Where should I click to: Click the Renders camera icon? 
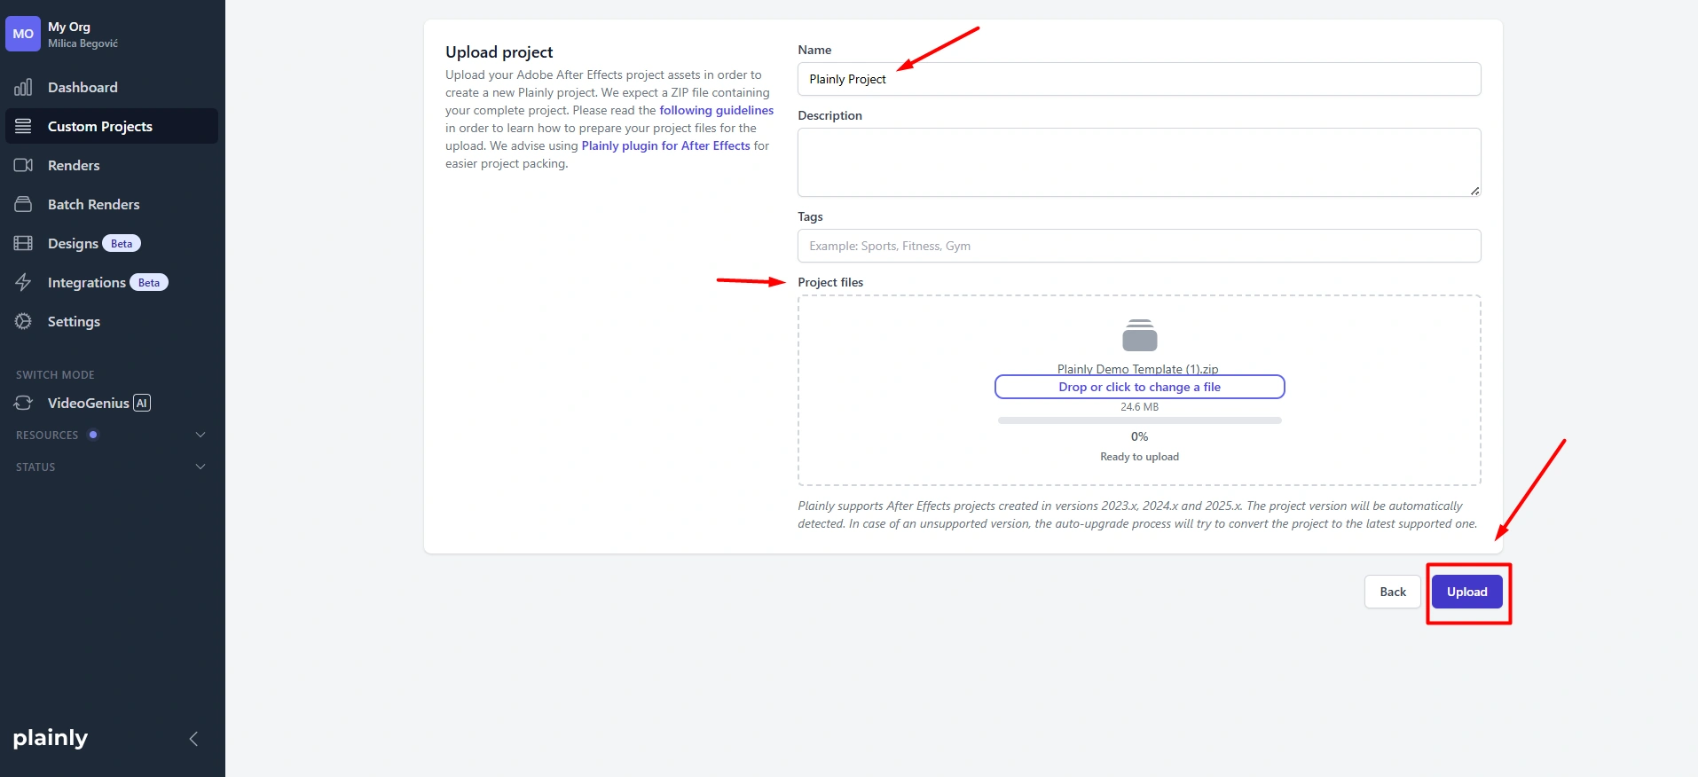(x=23, y=165)
